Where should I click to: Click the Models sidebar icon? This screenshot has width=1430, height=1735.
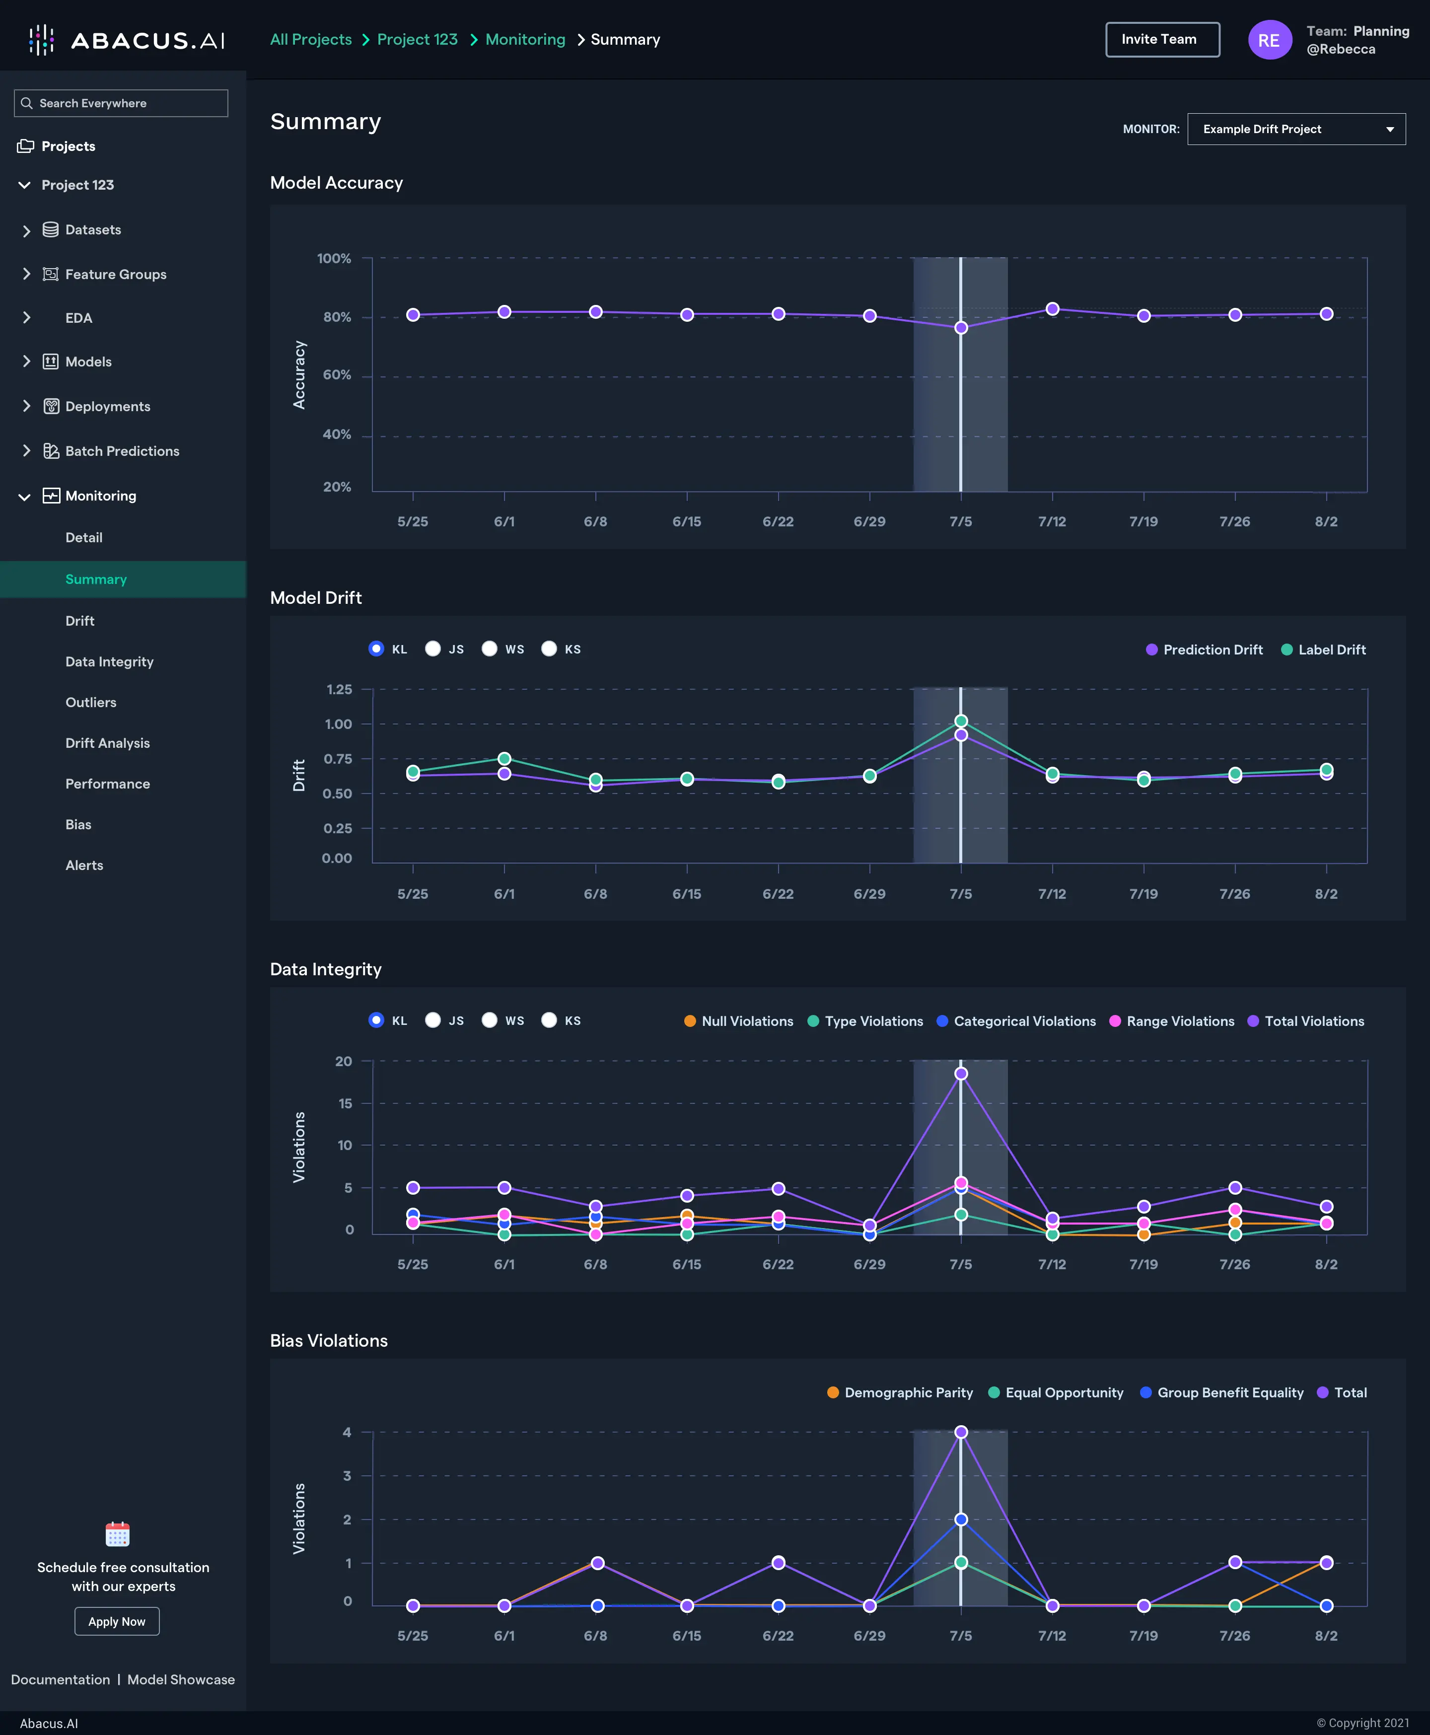(x=50, y=361)
